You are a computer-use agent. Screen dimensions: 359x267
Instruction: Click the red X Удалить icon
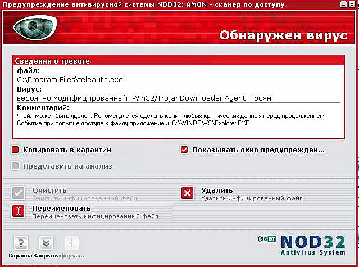click(x=187, y=193)
